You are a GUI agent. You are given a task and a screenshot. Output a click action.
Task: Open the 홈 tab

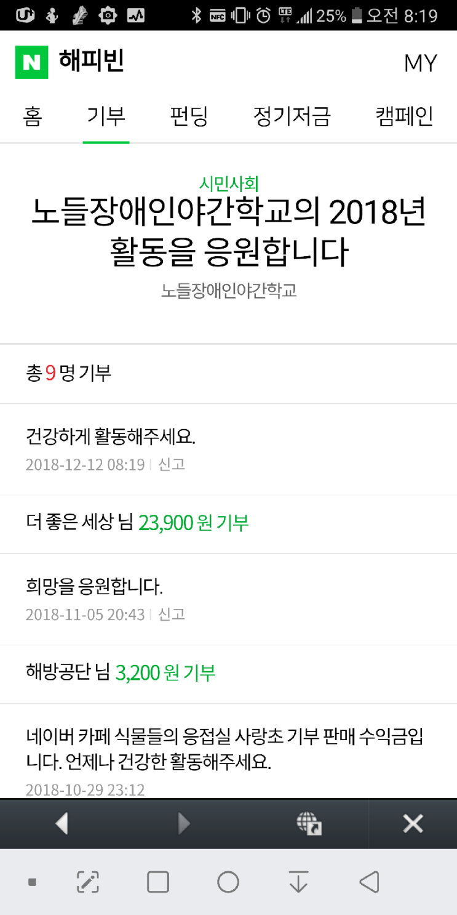coord(33,116)
